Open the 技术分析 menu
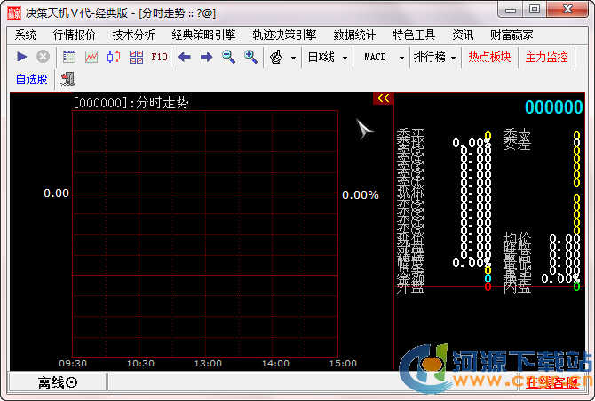 pos(133,35)
